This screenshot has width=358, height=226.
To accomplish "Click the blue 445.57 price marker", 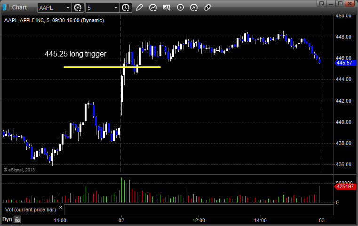I will (345, 63).
